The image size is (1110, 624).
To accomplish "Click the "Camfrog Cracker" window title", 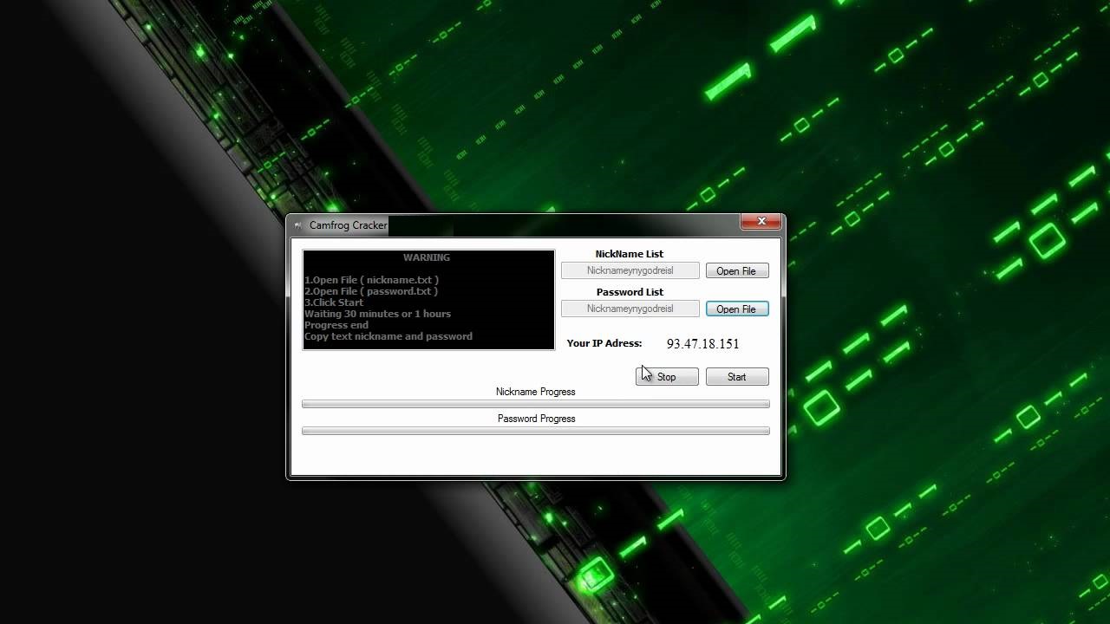I will pyautogui.click(x=349, y=225).
